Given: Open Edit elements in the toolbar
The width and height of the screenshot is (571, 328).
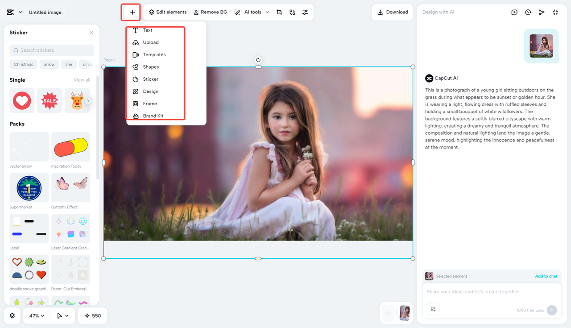Looking at the screenshot, I should [167, 12].
